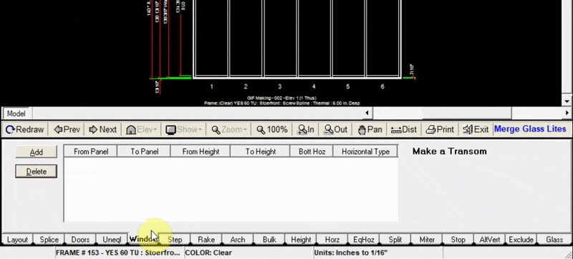The height and width of the screenshot is (259, 573).
Task: Switch to the Layout tab
Action: pos(17,240)
